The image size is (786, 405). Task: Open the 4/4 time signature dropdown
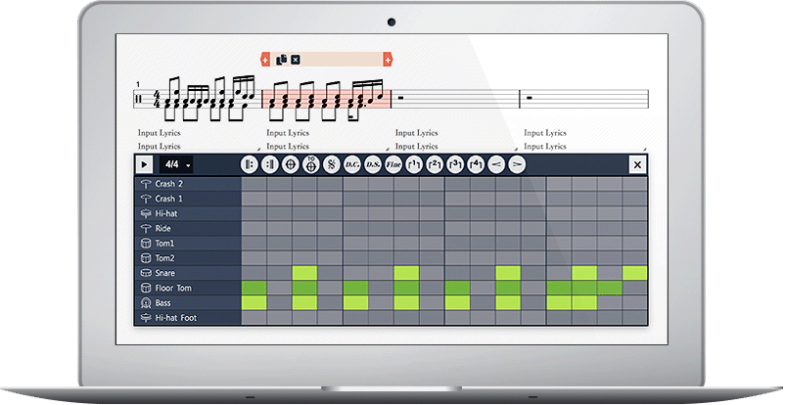(178, 165)
